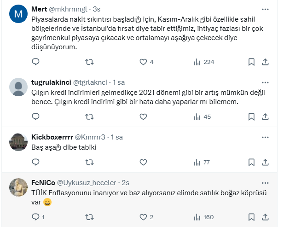This screenshot has height=227, width=284.
Task: Bookmark Mert's tweet
Action: tap(251, 62)
